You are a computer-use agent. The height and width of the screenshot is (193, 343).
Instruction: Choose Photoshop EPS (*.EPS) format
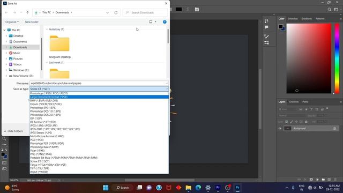tap(99, 108)
